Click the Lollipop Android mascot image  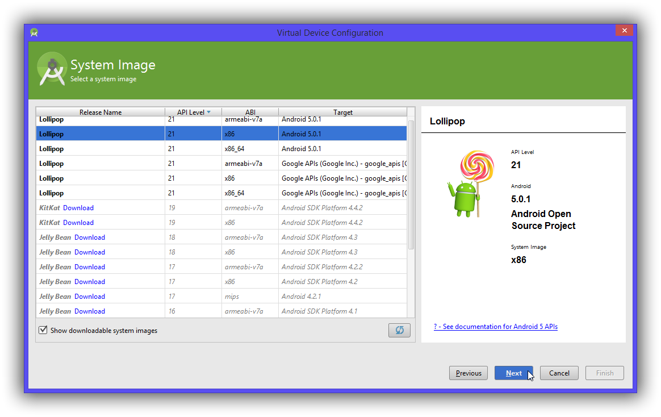pyautogui.click(x=471, y=184)
